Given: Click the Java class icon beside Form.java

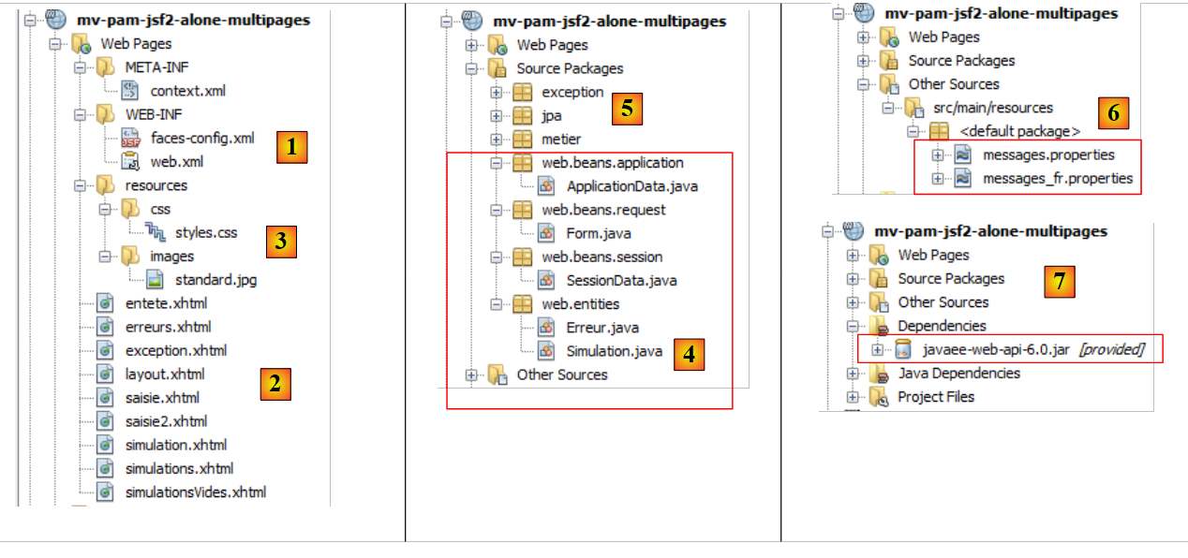Looking at the screenshot, I should pyautogui.click(x=547, y=233).
